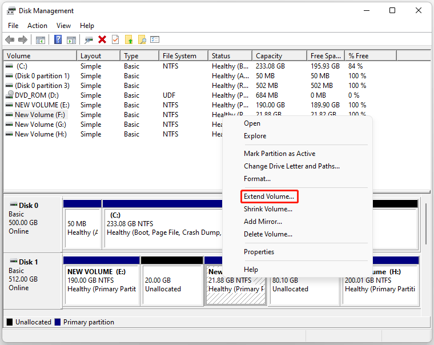Click the Disk 0 drive icon in graphical pane

pos(14,204)
